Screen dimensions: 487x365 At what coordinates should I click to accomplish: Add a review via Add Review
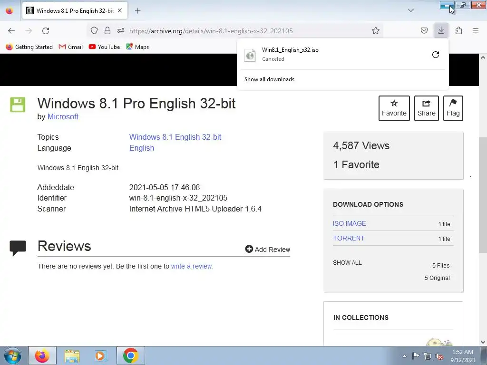(x=267, y=249)
